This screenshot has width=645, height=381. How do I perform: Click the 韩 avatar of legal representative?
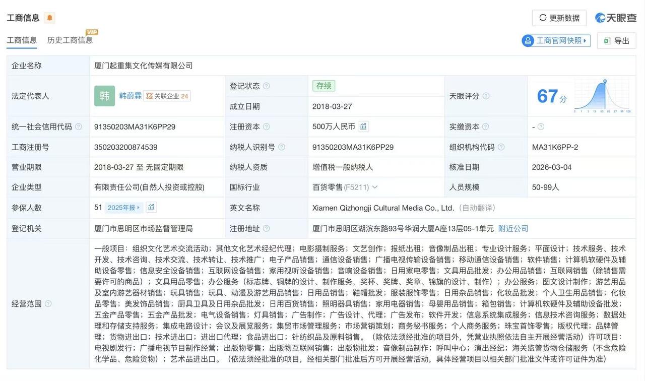pyautogui.click(x=104, y=96)
